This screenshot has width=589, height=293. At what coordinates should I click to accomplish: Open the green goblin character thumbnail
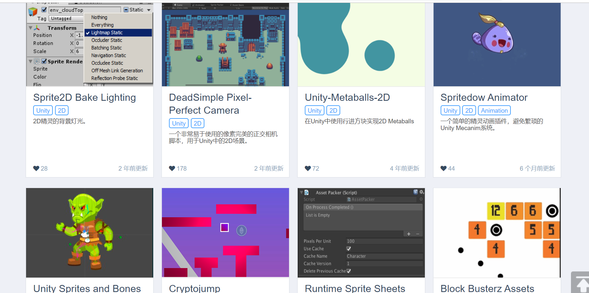(x=89, y=233)
